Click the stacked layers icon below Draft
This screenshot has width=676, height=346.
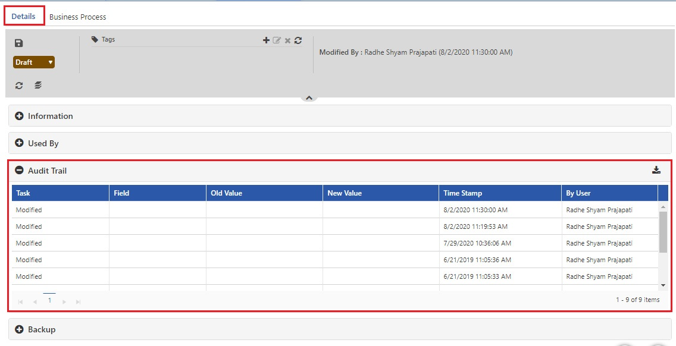pyautogui.click(x=38, y=86)
